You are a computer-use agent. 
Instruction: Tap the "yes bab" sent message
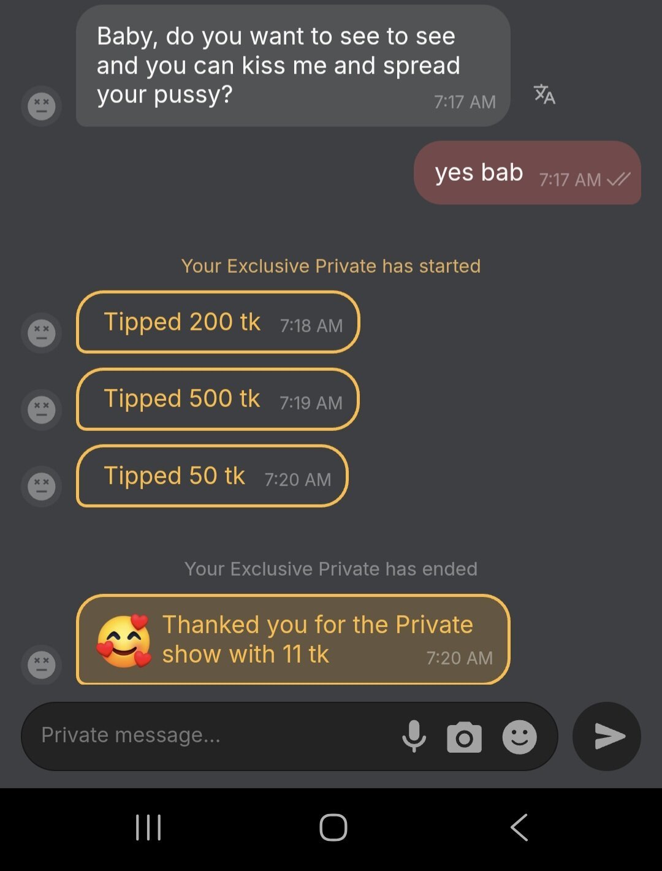point(527,173)
